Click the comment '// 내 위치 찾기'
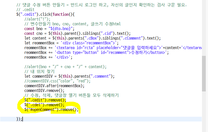This screenshot has height=132, width=208. [x=39, y=72]
